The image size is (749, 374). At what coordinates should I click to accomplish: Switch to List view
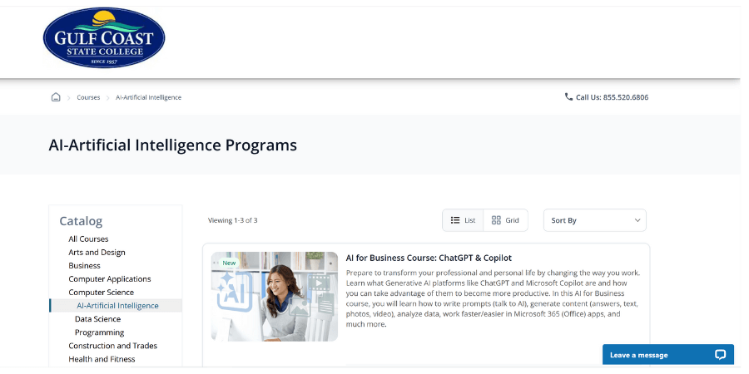coord(463,220)
